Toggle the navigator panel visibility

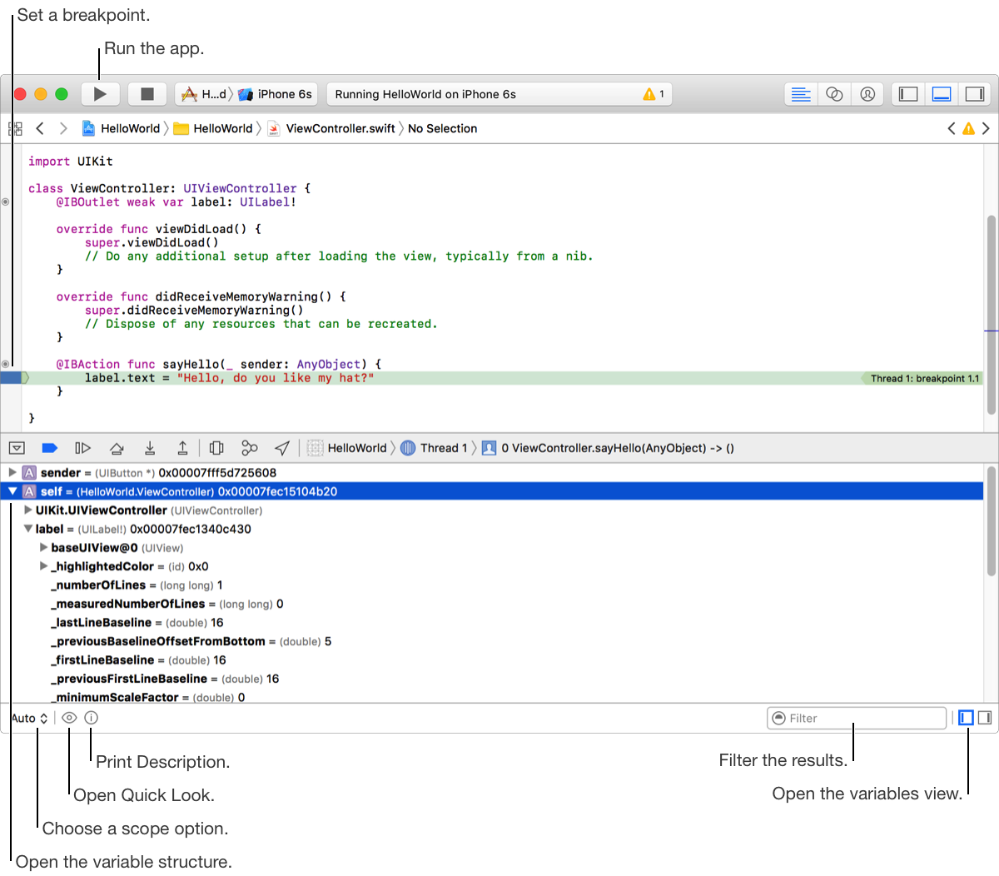click(908, 94)
